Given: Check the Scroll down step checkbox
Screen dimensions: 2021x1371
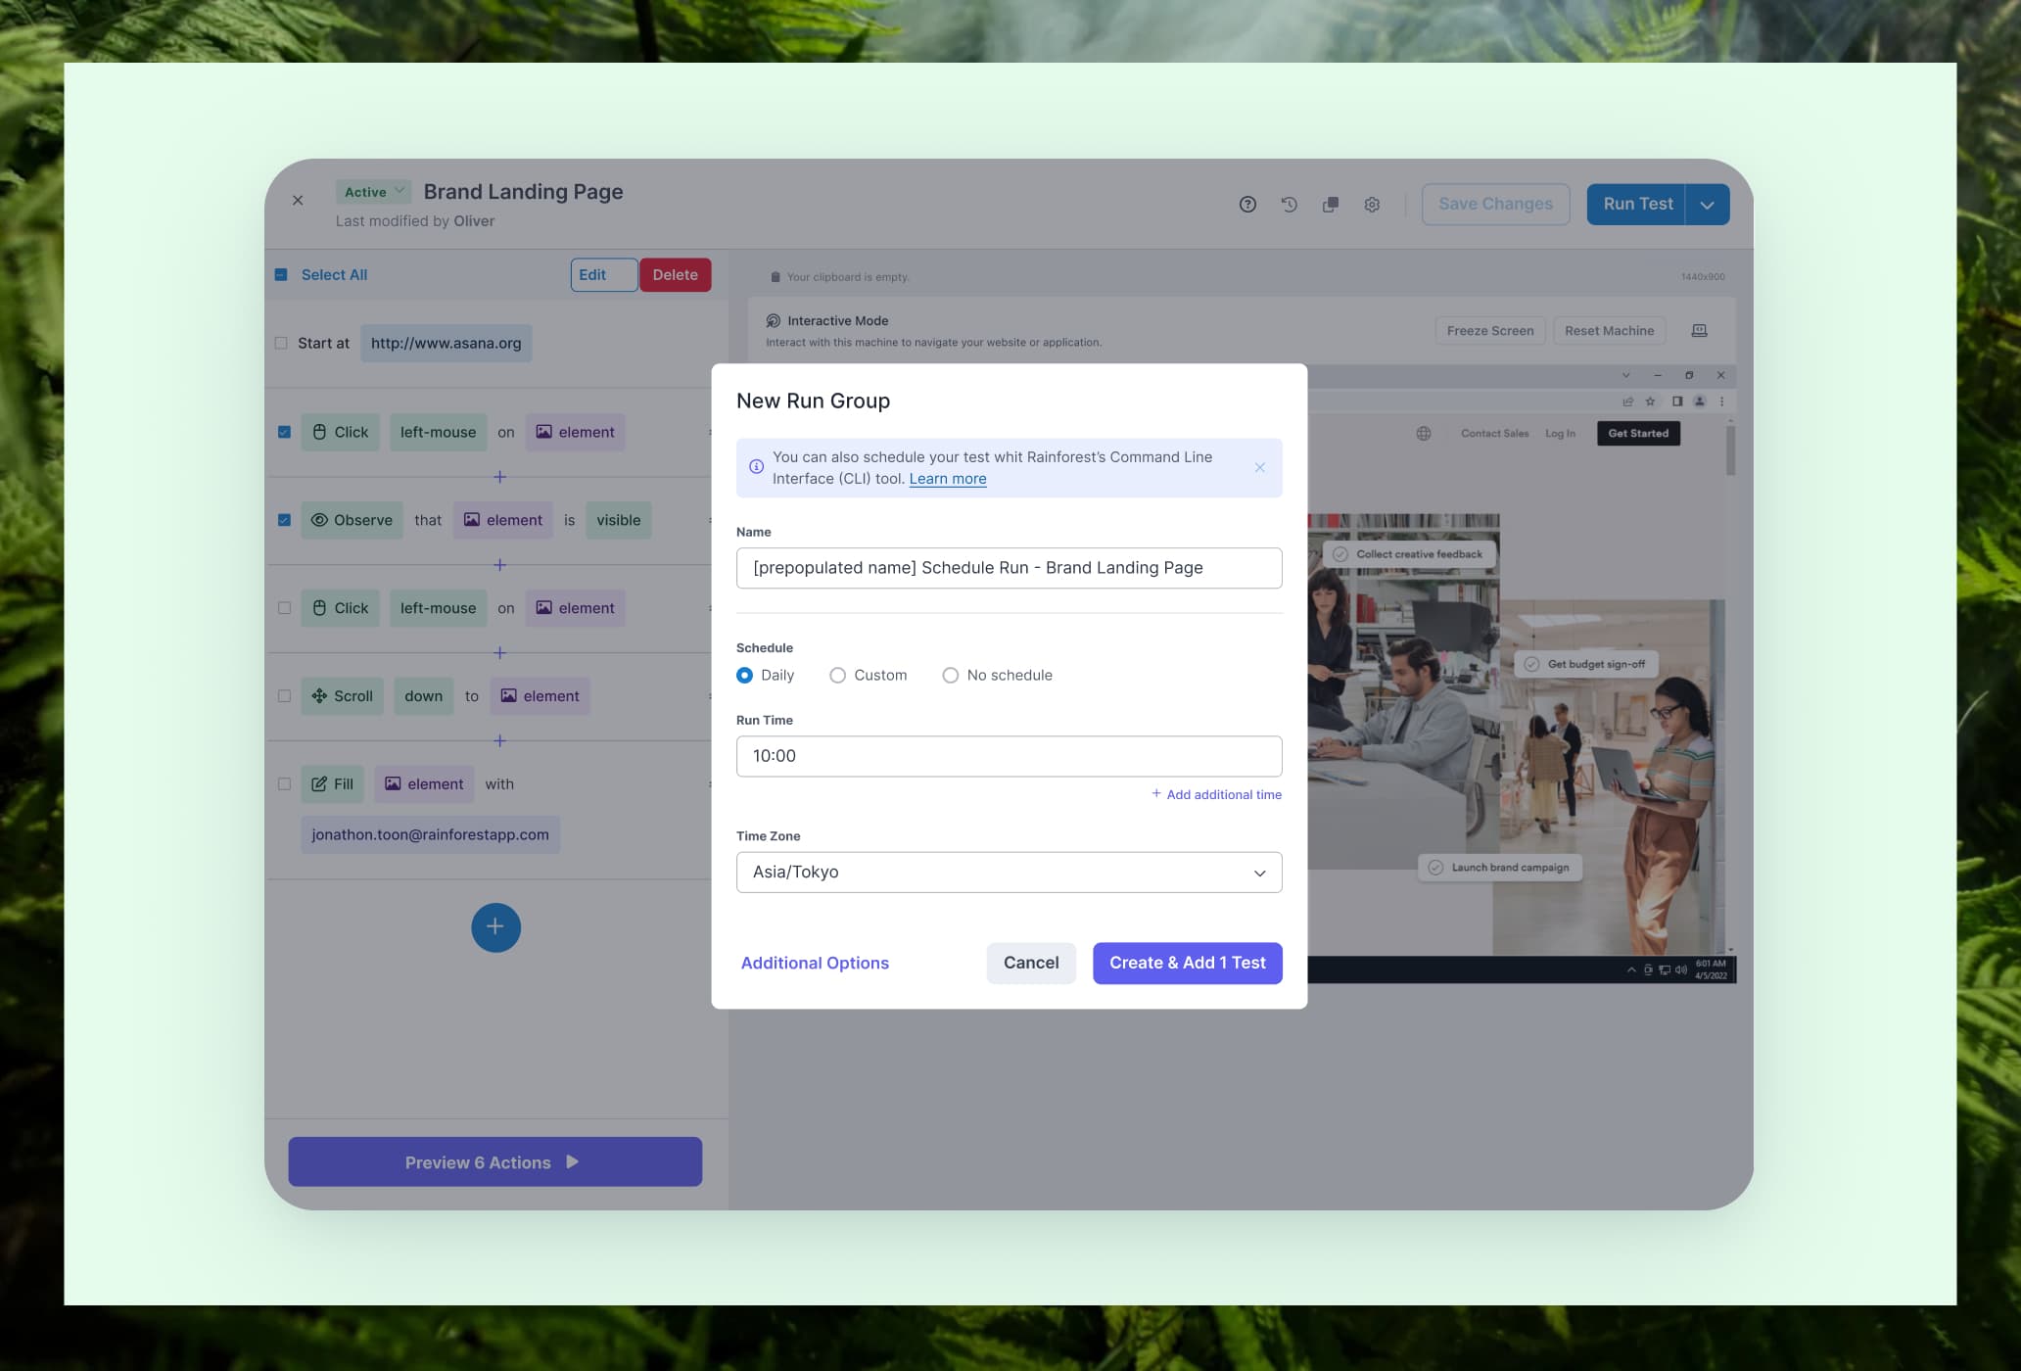Looking at the screenshot, I should pyautogui.click(x=284, y=696).
